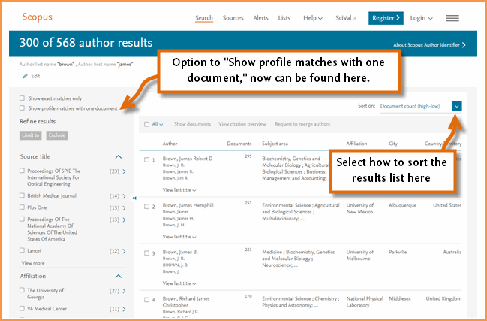Screen dimensions: 487x321
Task: Check British Medical Journal source filter
Action: [22, 195]
